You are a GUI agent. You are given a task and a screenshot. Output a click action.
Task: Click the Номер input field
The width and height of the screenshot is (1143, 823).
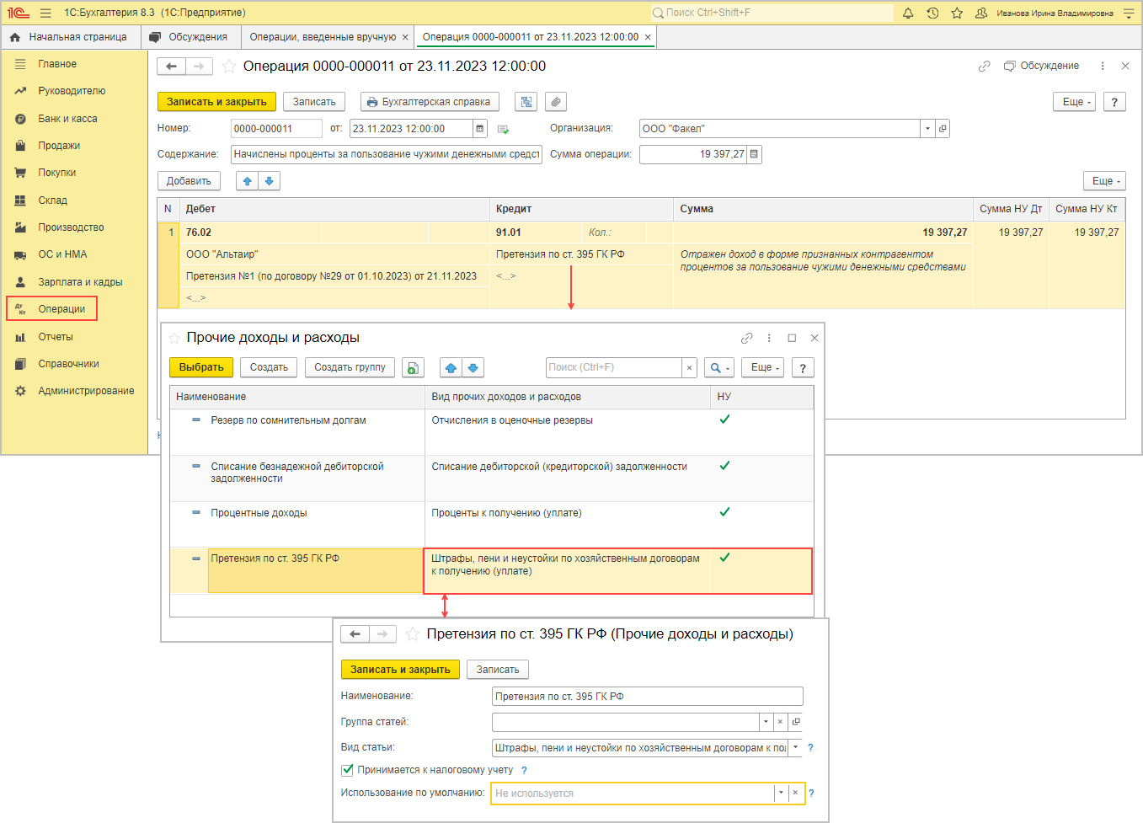pos(276,129)
